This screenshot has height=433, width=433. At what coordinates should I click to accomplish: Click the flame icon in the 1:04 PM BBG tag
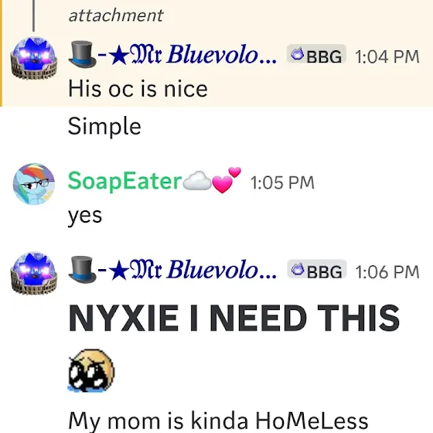[x=298, y=54]
